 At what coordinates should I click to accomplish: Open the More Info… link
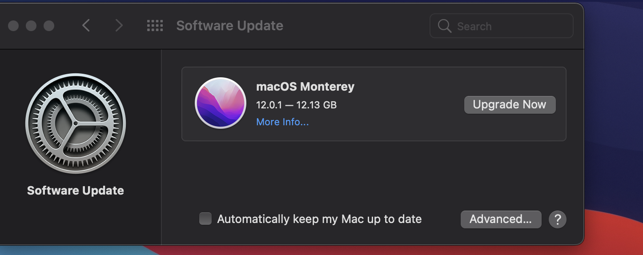point(282,122)
